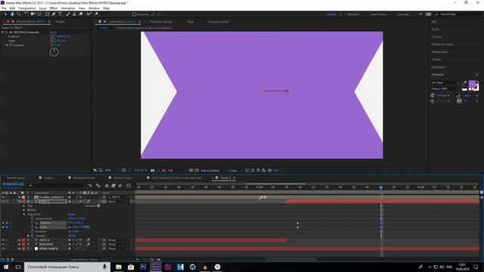Open the Window menu
The width and height of the screenshot is (484, 272).
click(x=94, y=8)
